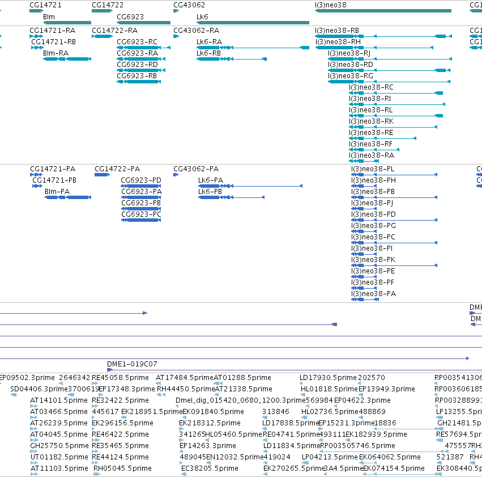The image size is (482, 477).
Task: Click transcript l(3)neo38-RE
Action: (383, 139)
